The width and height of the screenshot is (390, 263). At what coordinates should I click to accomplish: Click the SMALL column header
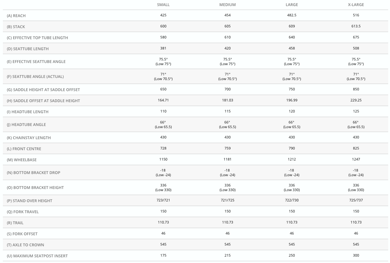pos(163,5)
